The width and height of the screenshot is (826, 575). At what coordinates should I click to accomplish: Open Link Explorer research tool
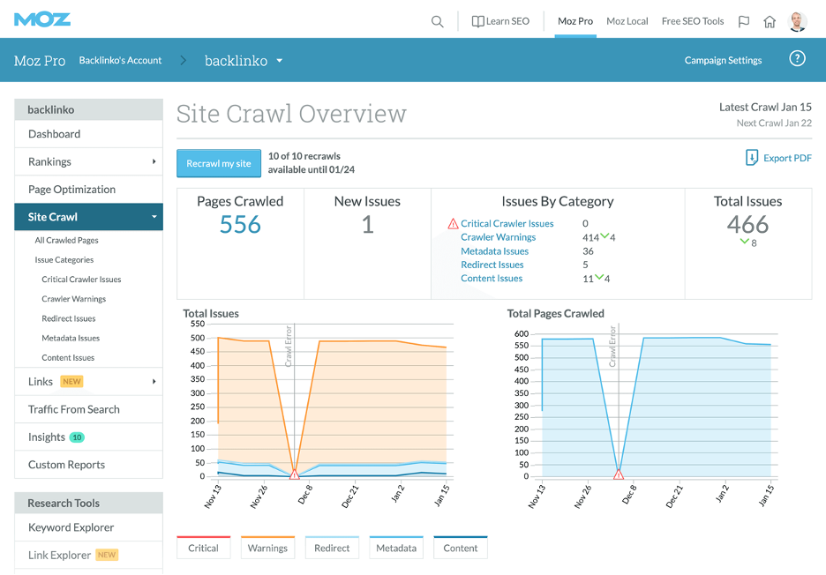[88, 555]
